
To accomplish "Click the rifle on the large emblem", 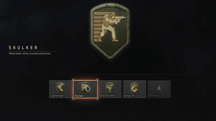I will 119,18.
